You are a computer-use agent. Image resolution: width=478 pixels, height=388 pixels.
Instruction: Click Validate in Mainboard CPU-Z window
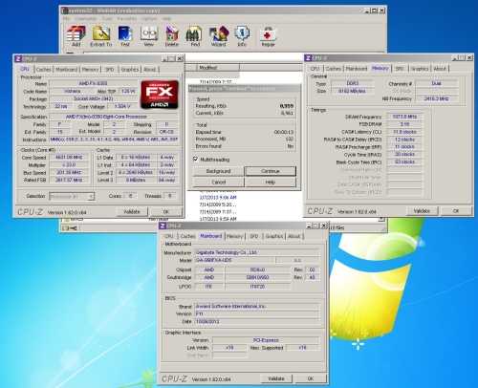[x=276, y=378]
